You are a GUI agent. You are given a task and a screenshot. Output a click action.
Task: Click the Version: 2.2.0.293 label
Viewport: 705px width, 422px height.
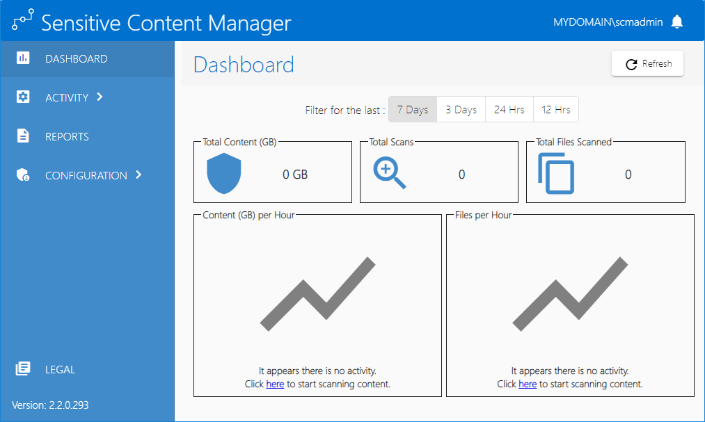pos(50,405)
